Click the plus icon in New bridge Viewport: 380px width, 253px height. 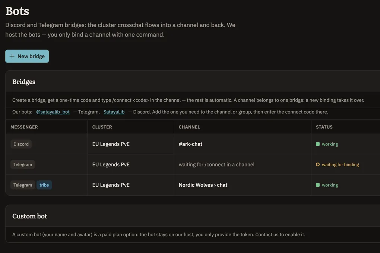pos(12,56)
